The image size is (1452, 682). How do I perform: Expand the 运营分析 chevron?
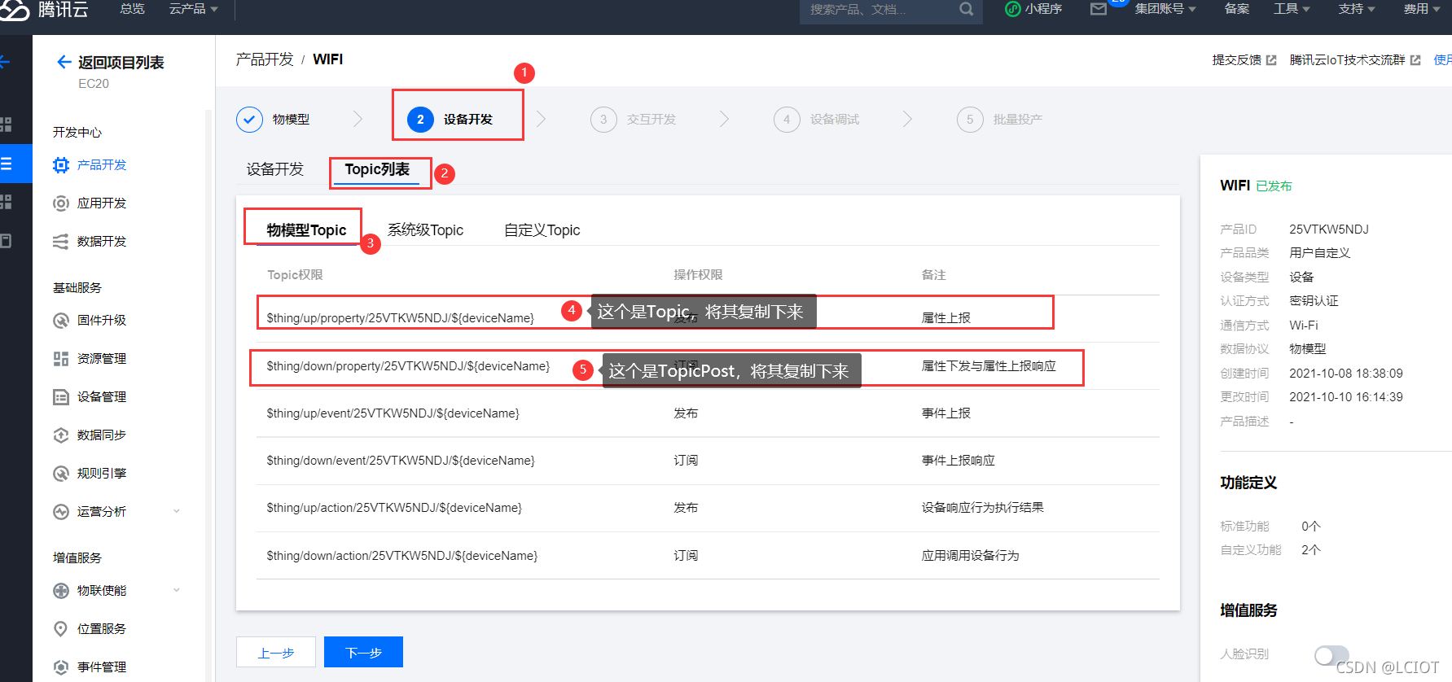click(177, 511)
